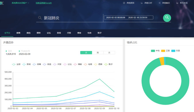Click the SocialX logo in top corner
The height and width of the screenshot is (112, 194).
2,3
